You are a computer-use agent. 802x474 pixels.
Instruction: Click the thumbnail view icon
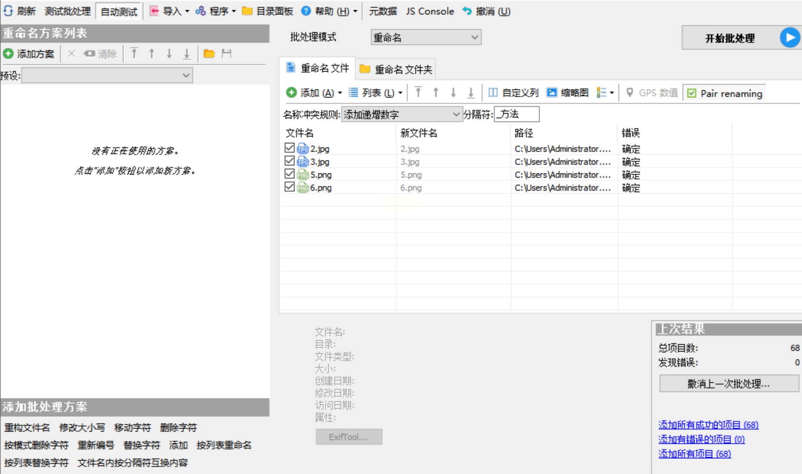[x=551, y=92]
